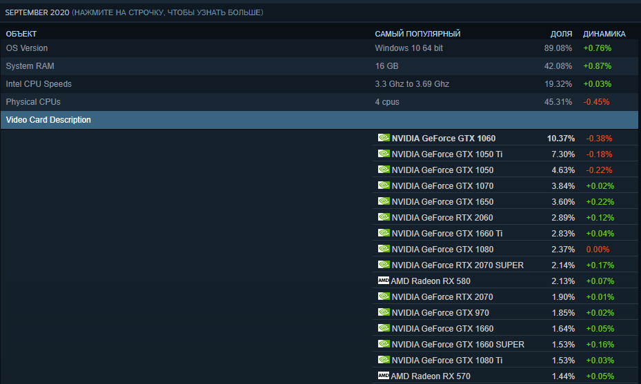
Task: Click NVIDIA logo beside GeForce GTX 1080
Action: tap(384, 249)
